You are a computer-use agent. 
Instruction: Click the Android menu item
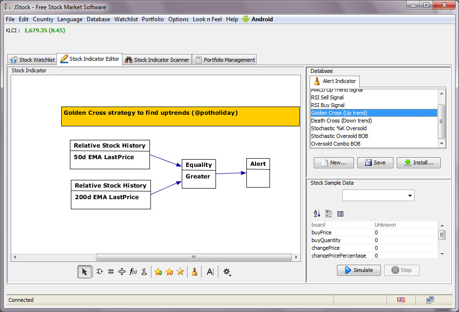257,19
